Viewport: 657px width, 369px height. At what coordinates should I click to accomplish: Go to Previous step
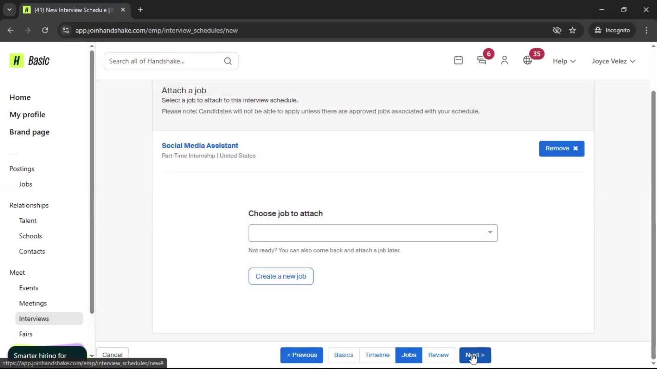[301, 355]
